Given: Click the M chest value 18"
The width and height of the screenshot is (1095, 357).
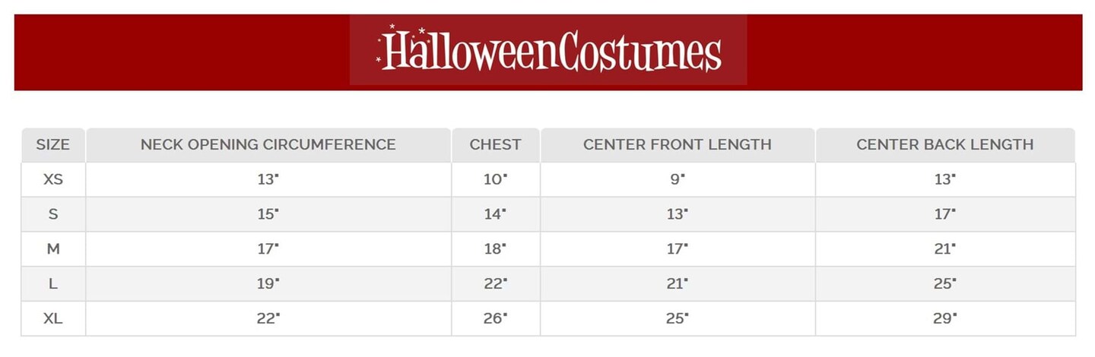Looking at the screenshot, I should pos(495,248).
